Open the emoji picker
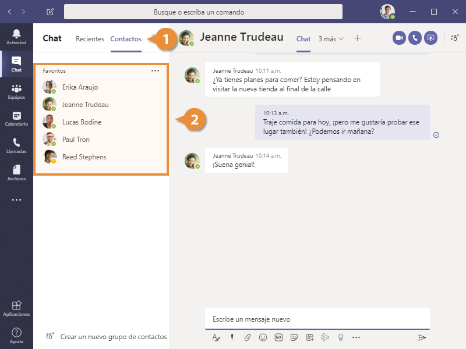This screenshot has width=466, height=349. [263, 337]
